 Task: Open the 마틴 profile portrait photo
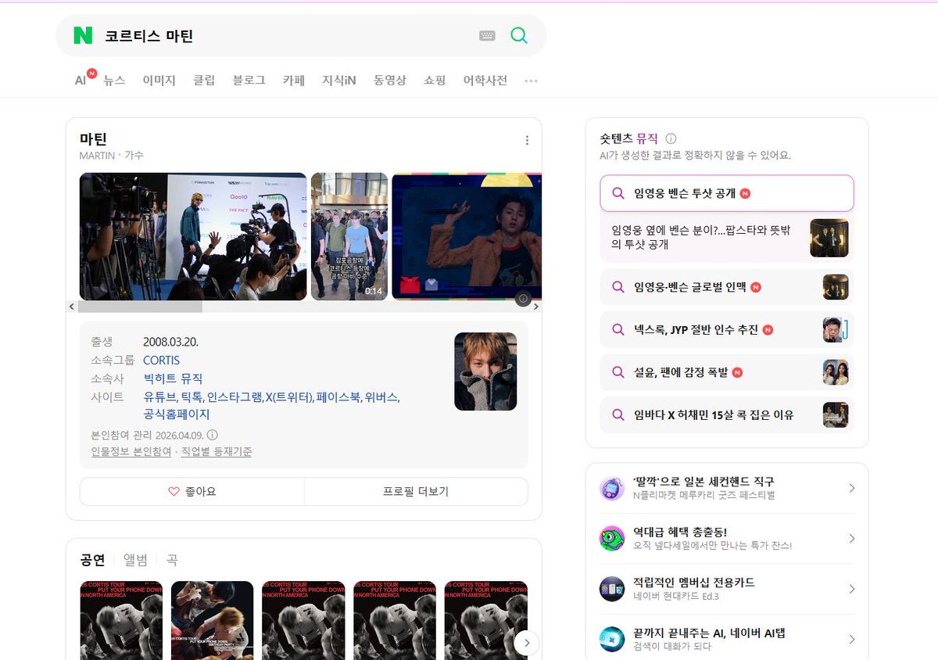[485, 371]
